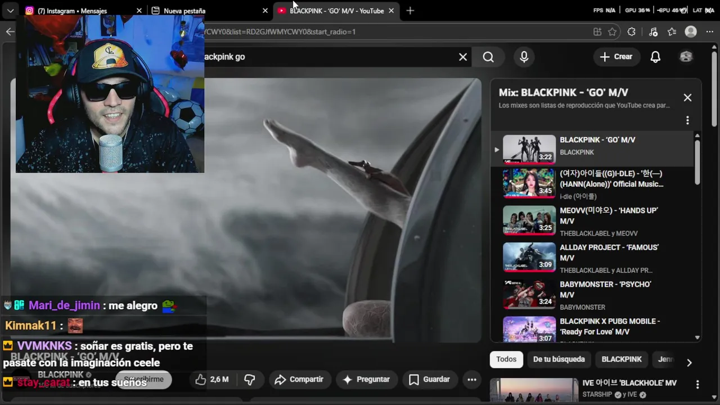Open browser extensions puzzle icon
The image size is (720, 405).
tap(631, 32)
